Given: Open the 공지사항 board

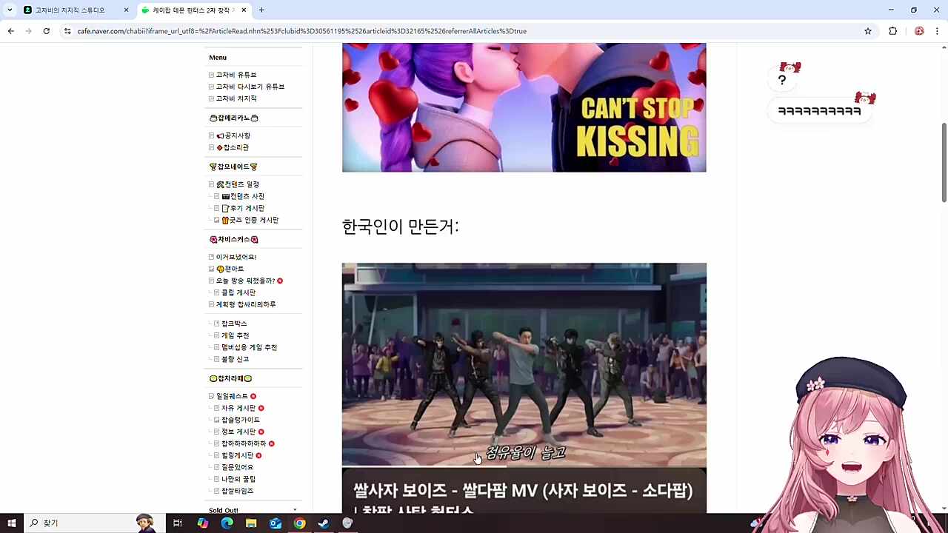Looking at the screenshot, I should pos(233,135).
